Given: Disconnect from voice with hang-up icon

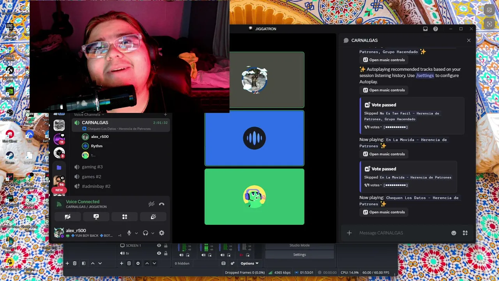Looking at the screenshot, I should click(161, 204).
